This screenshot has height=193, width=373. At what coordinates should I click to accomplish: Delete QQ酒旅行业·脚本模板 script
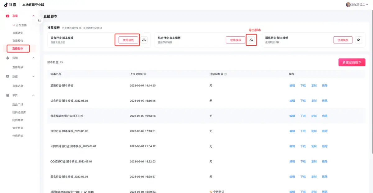(325, 162)
